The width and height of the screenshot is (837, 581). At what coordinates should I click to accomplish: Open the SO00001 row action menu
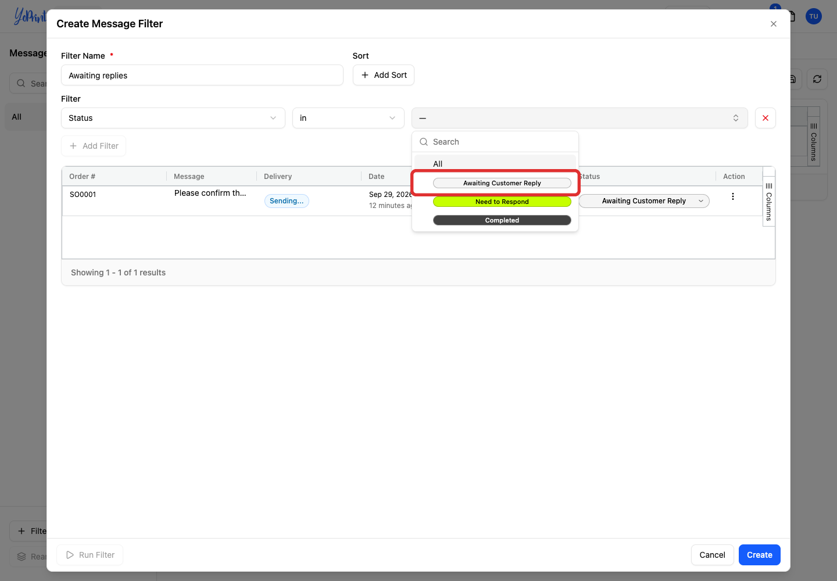coord(733,196)
